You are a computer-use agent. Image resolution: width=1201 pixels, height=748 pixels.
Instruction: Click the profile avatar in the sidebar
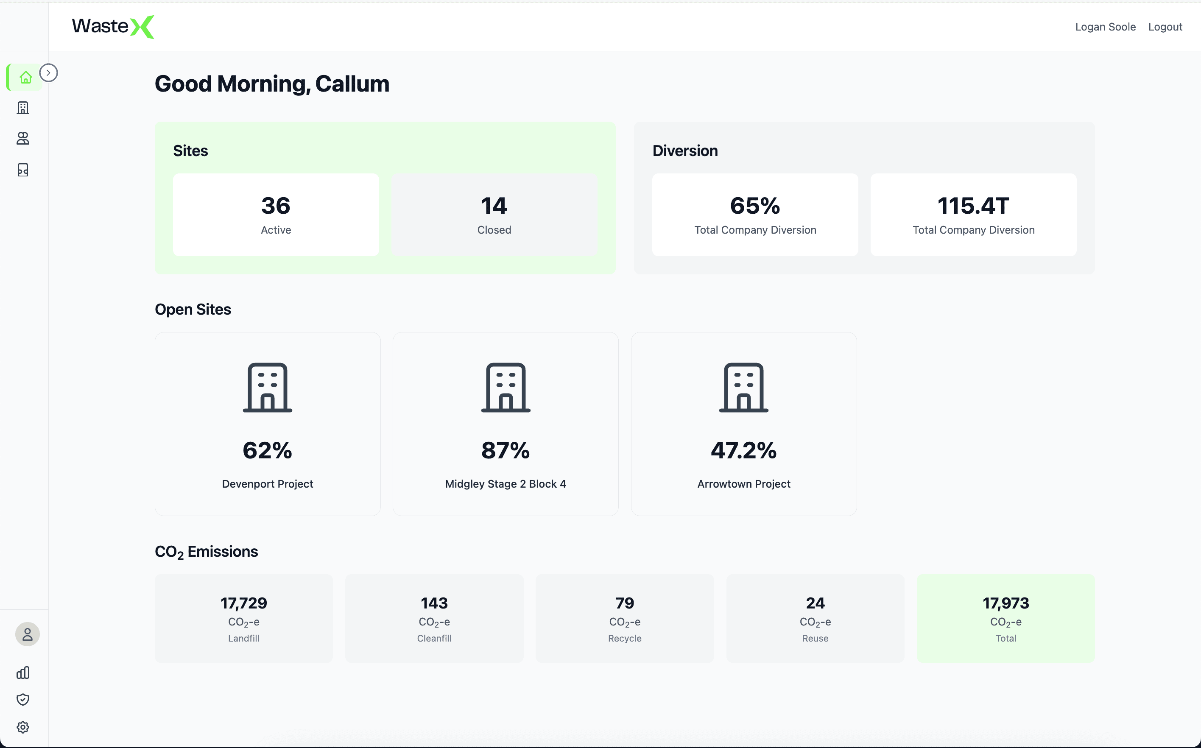click(27, 634)
